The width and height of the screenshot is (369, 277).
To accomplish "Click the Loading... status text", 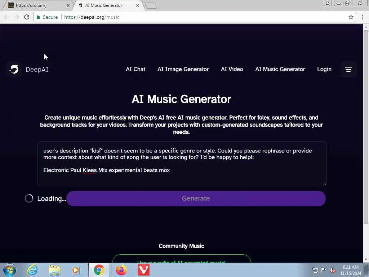I will (52, 199).
